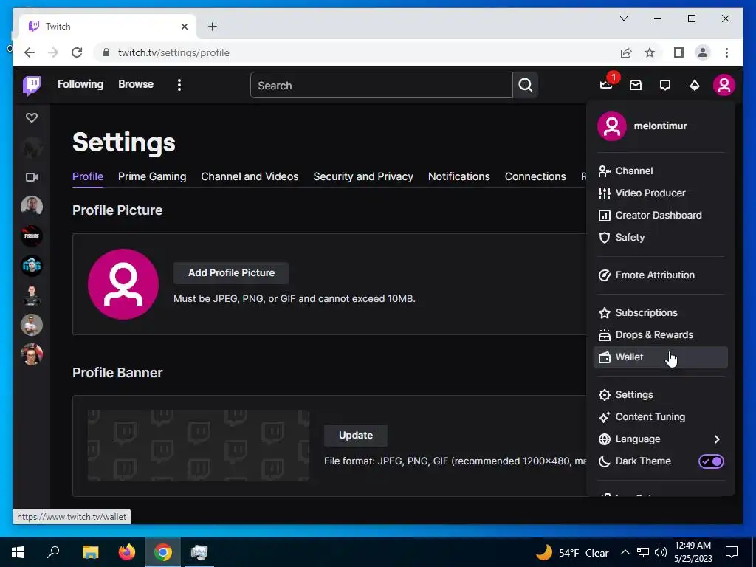Open Subscriptions menu label
756x567 pixels.
point(646,313)
